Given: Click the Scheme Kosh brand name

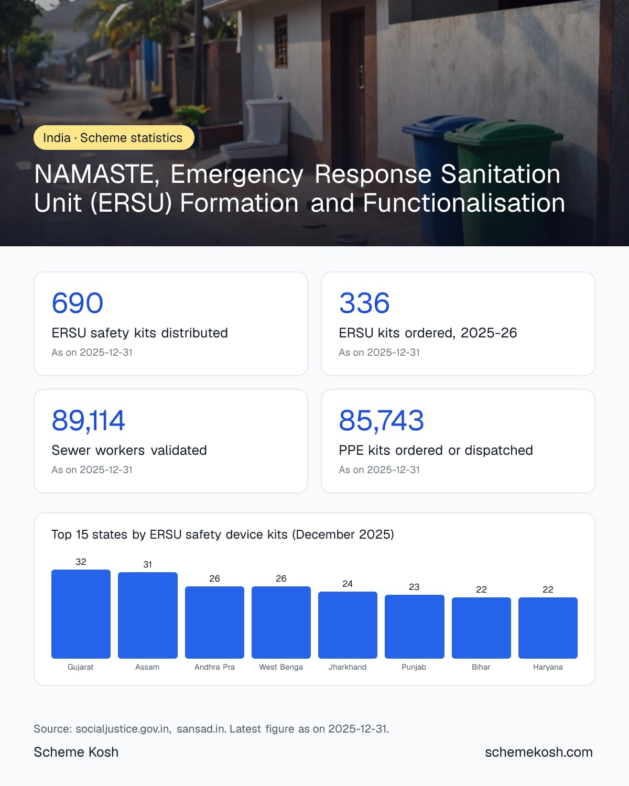Looking at the screenshot, I should [76, 752].
